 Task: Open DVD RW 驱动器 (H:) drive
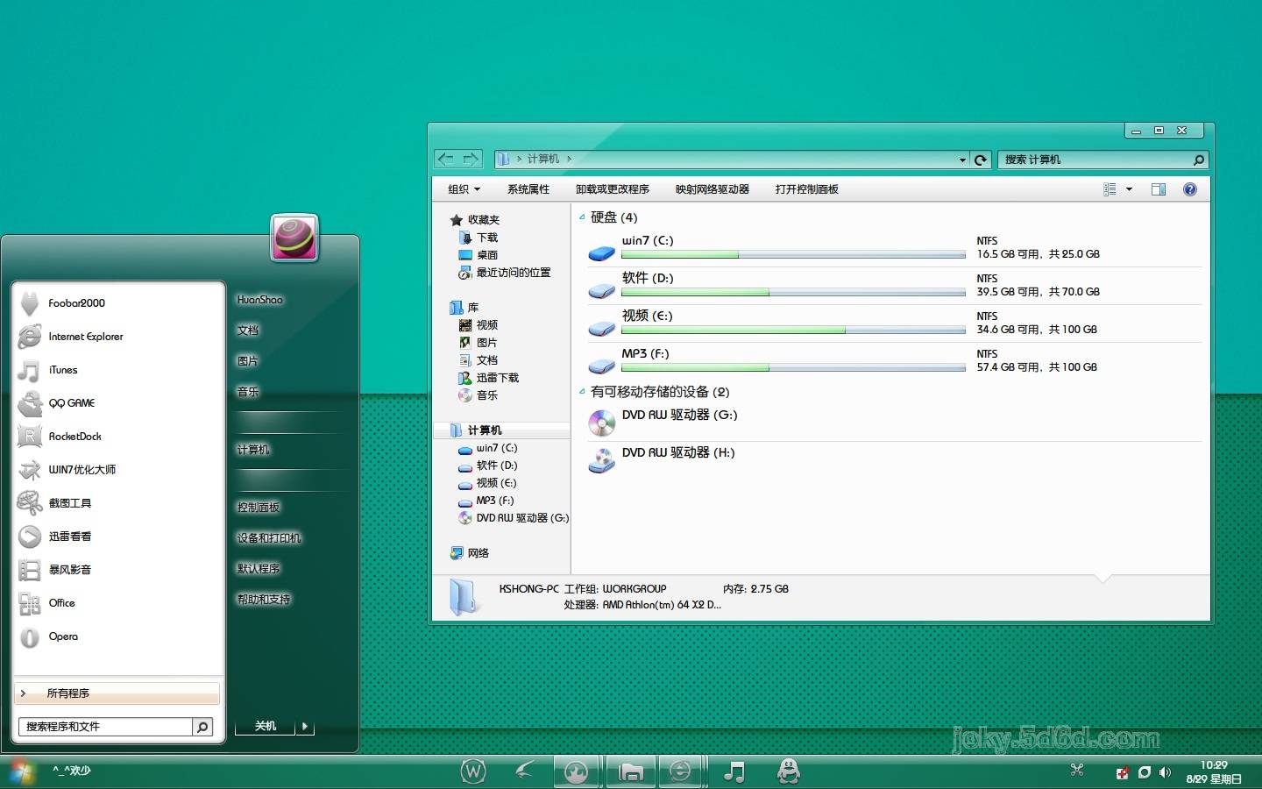(894, 460)
